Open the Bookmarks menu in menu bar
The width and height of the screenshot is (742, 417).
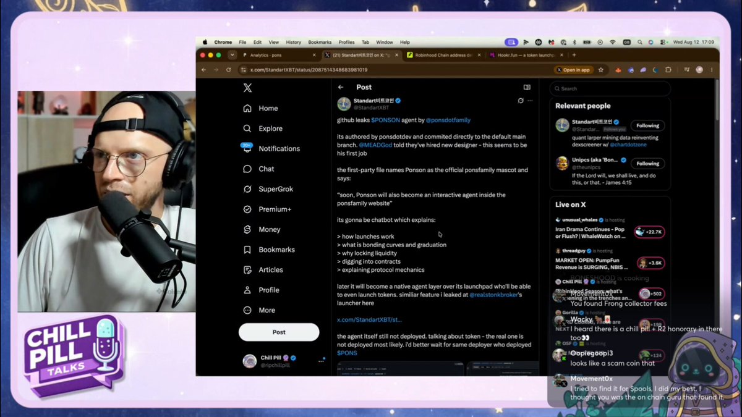click(x=320, y=42)
